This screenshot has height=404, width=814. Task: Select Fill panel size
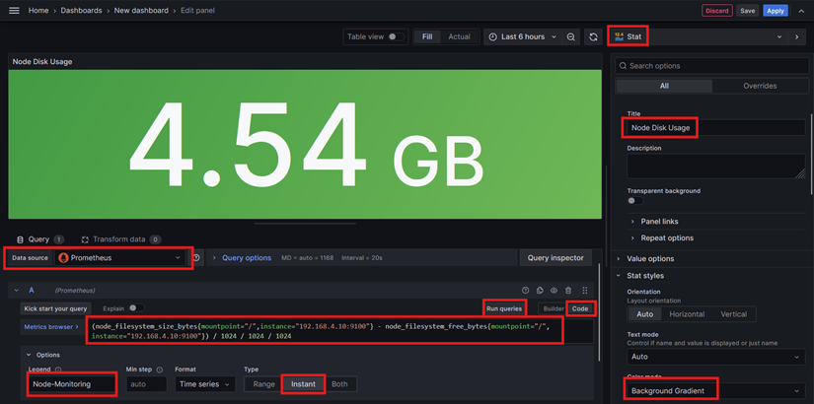(x=427, y=36)
